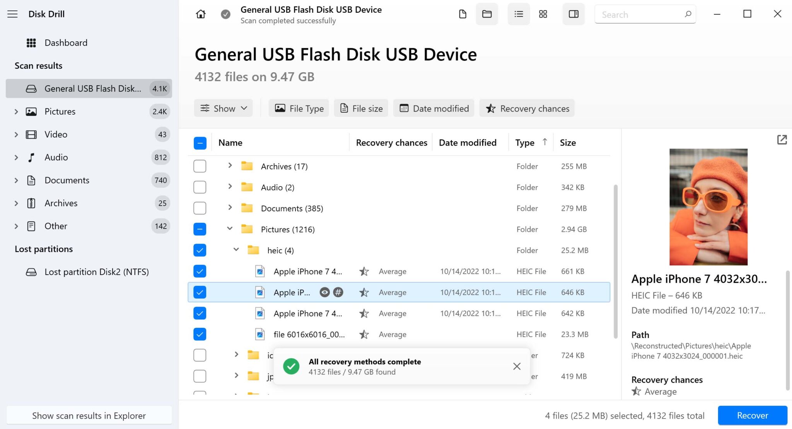Click the Recover button

(752, 415)
